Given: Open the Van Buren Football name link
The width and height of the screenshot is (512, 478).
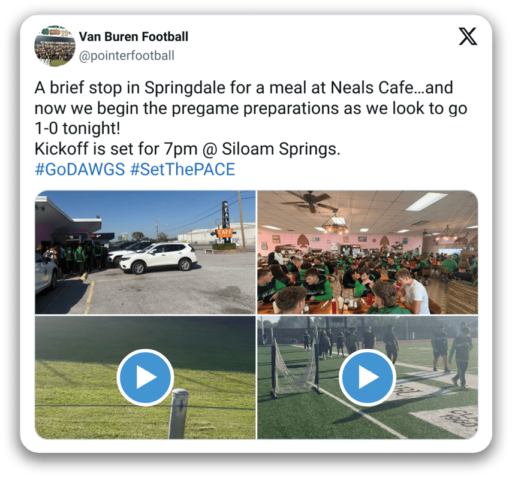Looking at the screenshot, I should (x=134, y=37).
